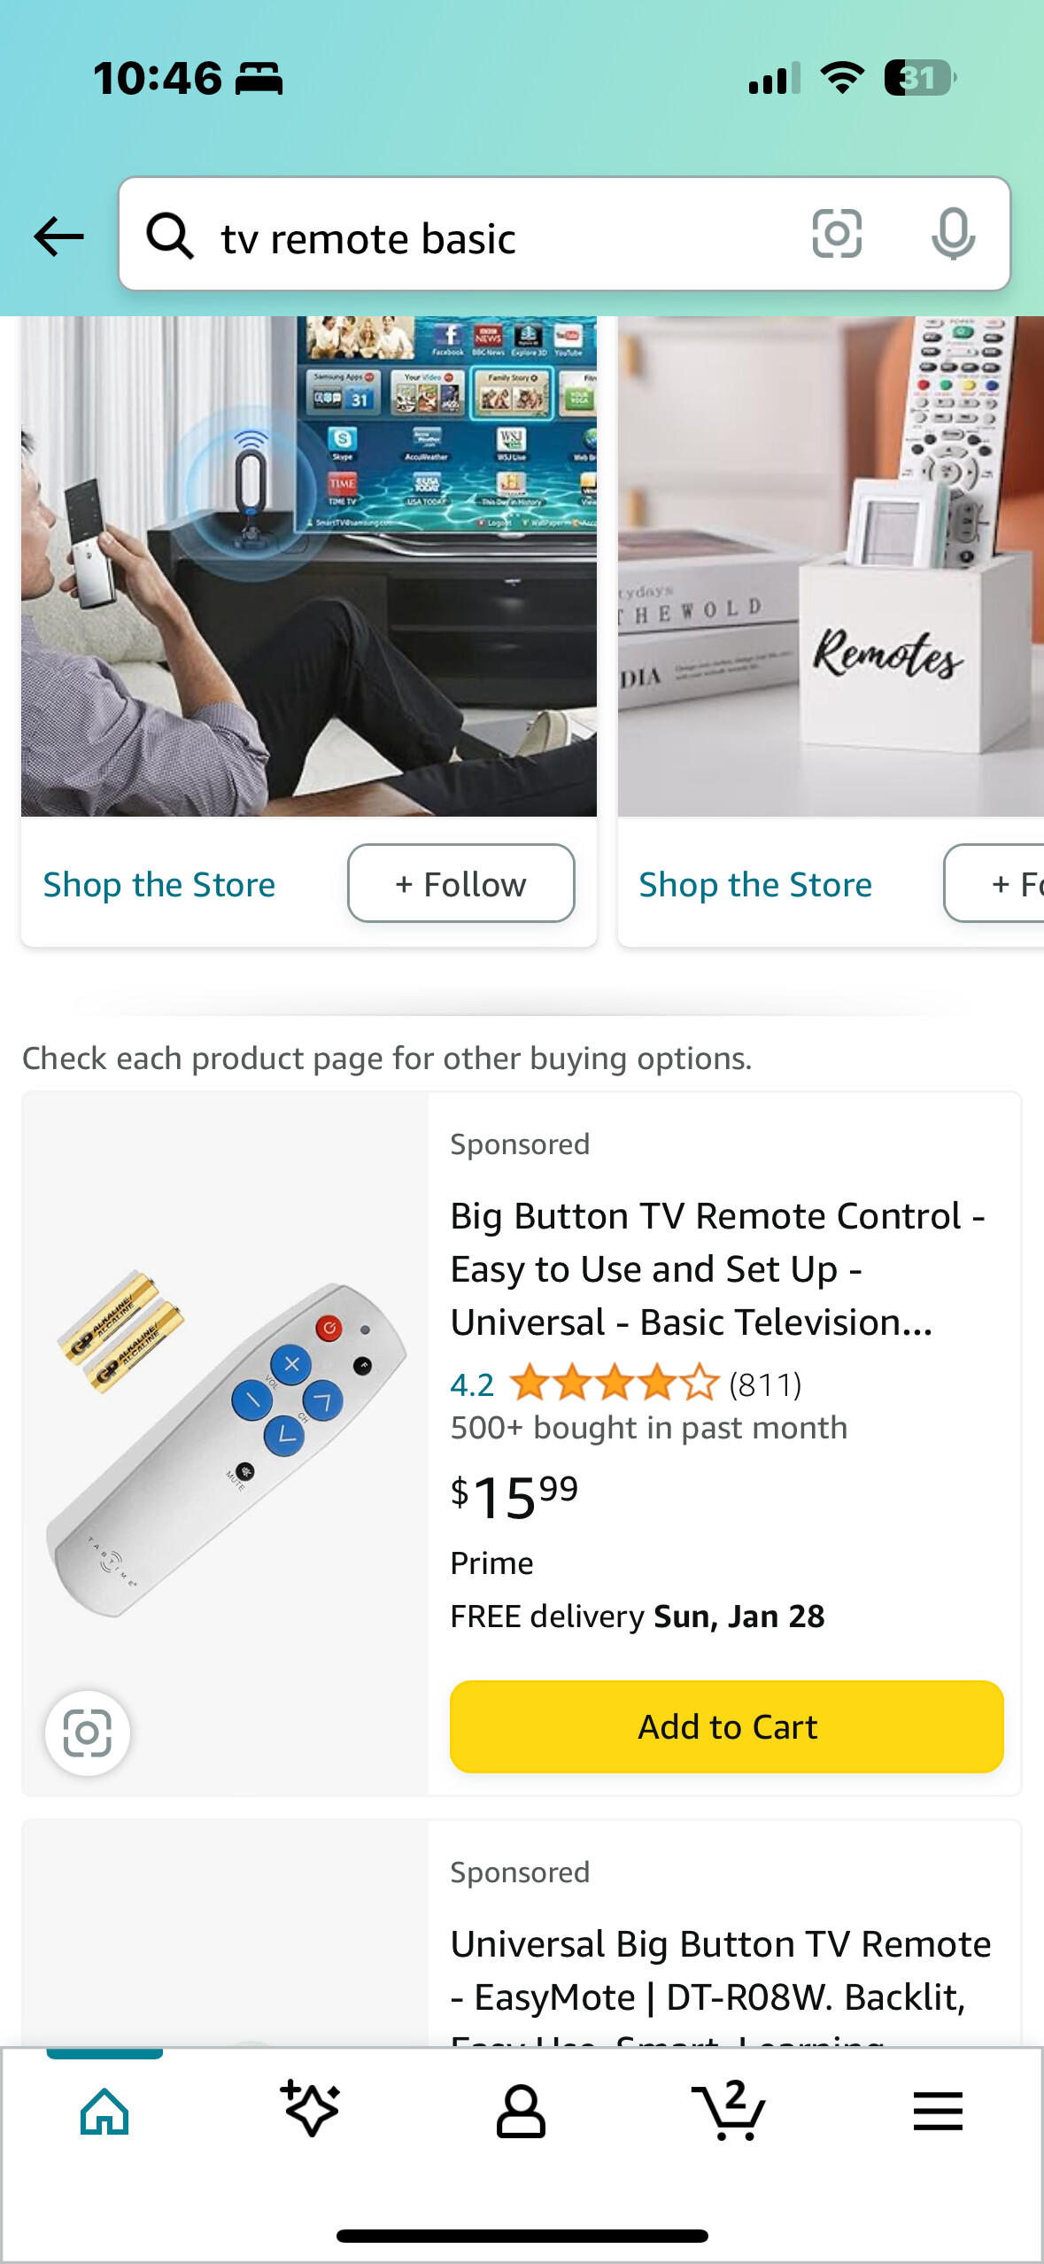
Task: Open the Big Button TV Remote product title
Action: 718,1268
